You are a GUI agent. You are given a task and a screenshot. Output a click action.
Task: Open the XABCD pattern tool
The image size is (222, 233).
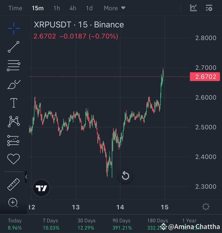point(13,121)
